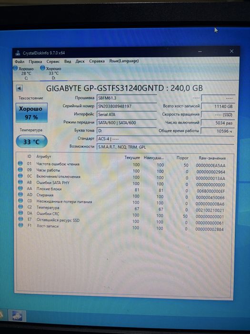Image resolution: width=250 pixels, height=334 pixels.
Task: Open the Правка menu
Action: coord(35,62)
